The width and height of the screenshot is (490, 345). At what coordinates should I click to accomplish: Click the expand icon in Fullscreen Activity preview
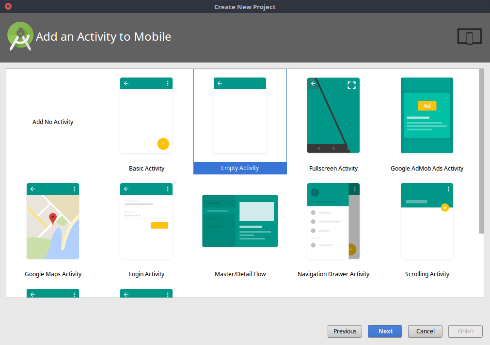pos(351,85)
